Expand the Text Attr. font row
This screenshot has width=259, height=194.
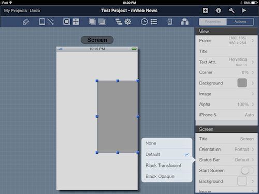click(x=226, y=62)
